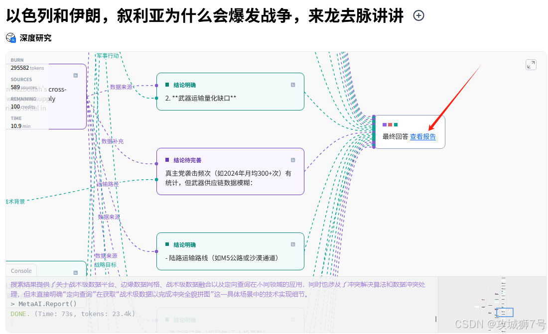Click the purple square on 最终回答 node
Screen dimensions: 548x334
point(385,125)
